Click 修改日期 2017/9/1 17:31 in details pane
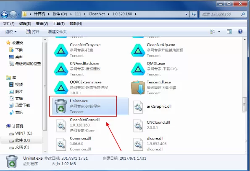 66,158
